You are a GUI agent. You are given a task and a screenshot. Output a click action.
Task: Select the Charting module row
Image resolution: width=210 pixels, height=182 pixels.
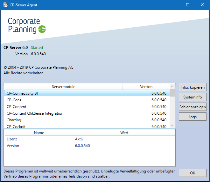coord(87,120)
